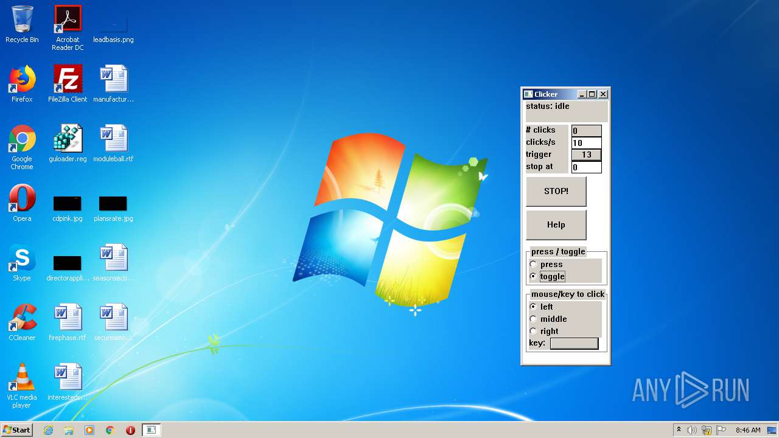Viewport: 779px width, 438px height.
Task: Open the Action Center flag icon
Action: (721, 430)
